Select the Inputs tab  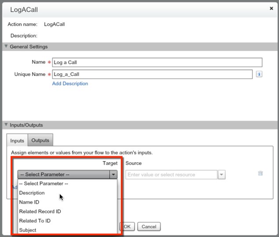pyautogui.click(x=17, y=141)
